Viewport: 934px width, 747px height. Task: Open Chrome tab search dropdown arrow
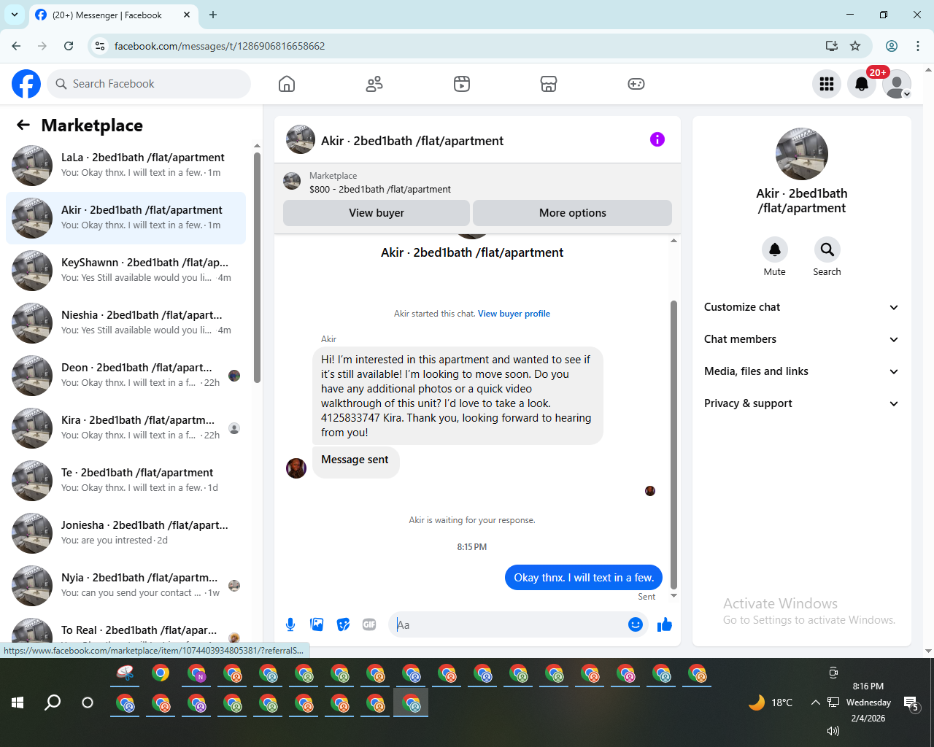tap(15, 15)
